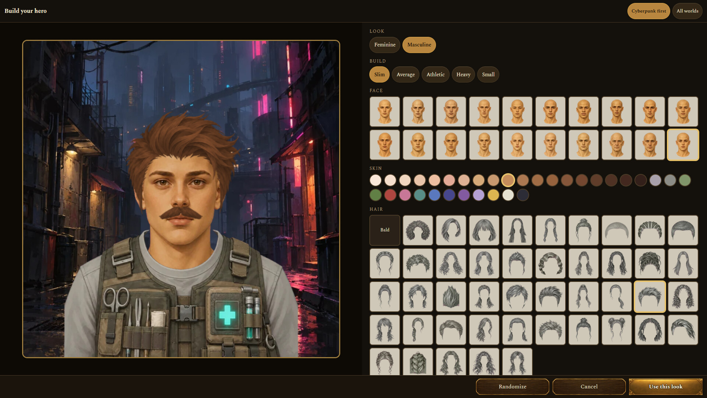Select the bob with bangs hairstyle
The image size is (707, 398).
pyautogui.click(x=484, y=230)
